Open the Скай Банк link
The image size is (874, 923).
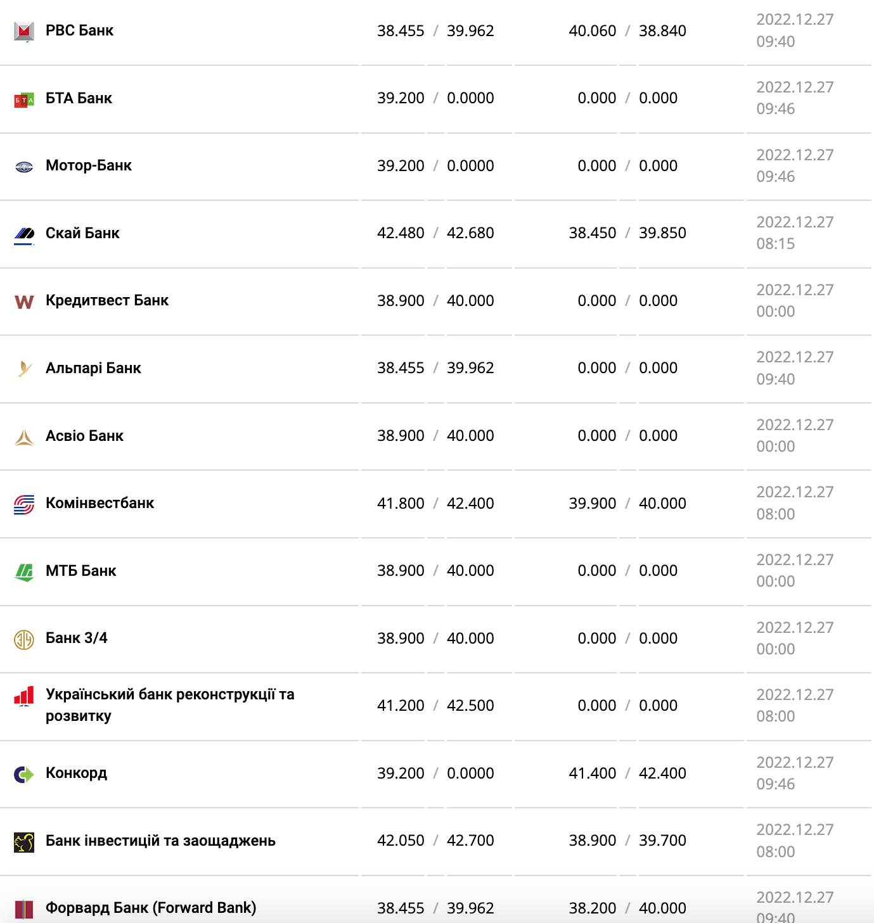coord(82,233)
